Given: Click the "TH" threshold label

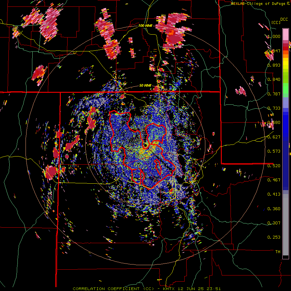Looking at the screenshot, I should click(x=278, y=252).
